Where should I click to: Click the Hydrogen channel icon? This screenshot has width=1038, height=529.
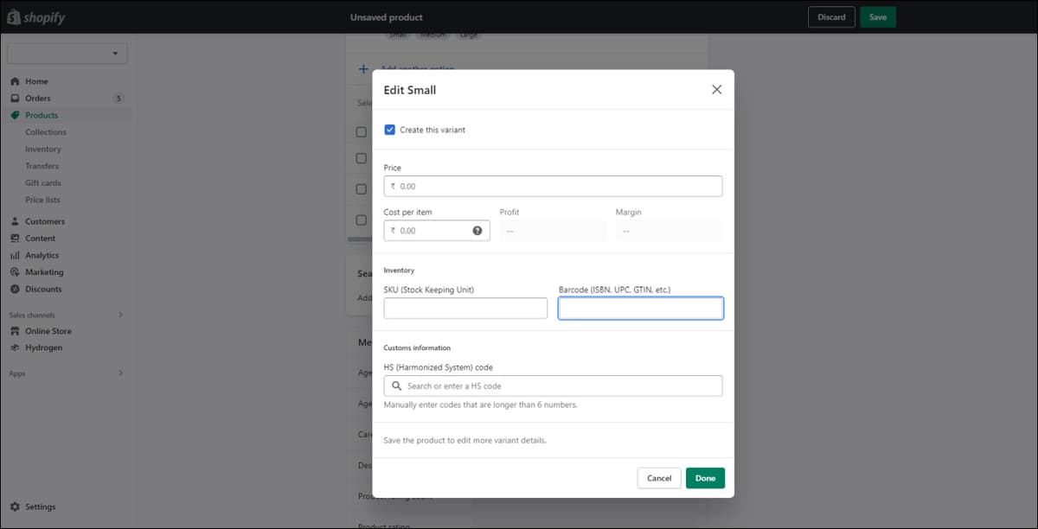pos(15,347)
